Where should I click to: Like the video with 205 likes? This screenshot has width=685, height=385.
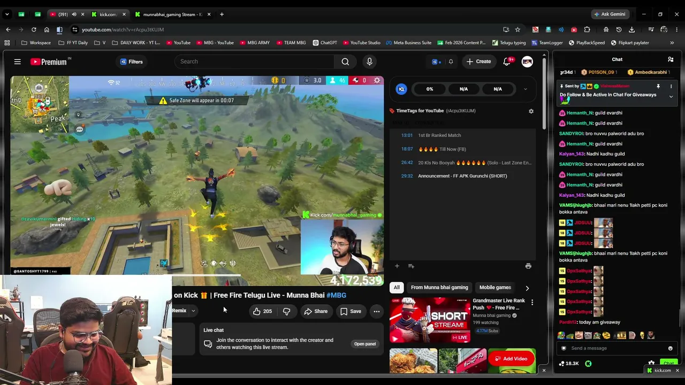pyautogui.click(x=262, y=311)
